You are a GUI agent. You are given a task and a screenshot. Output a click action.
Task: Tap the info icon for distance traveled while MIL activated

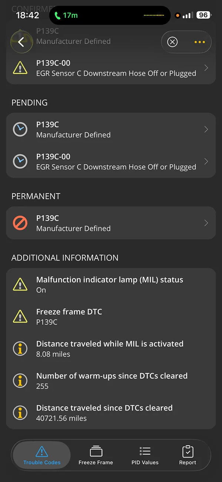[x=20, y=349]
